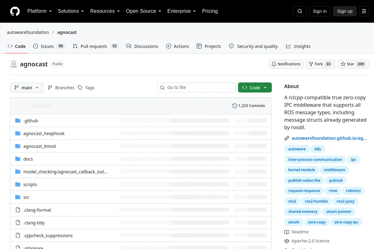The height and width of the screenshot is (249, 374).
Task: Open the Readme link in About
Action: point(296,232)
